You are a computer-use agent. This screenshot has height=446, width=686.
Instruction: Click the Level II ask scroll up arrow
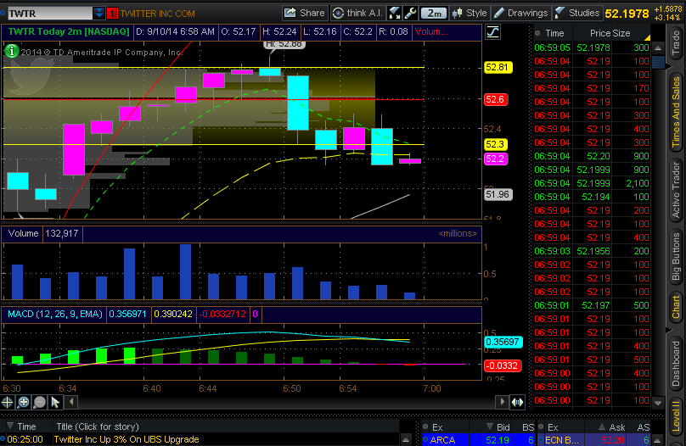(x=658, y=440)
